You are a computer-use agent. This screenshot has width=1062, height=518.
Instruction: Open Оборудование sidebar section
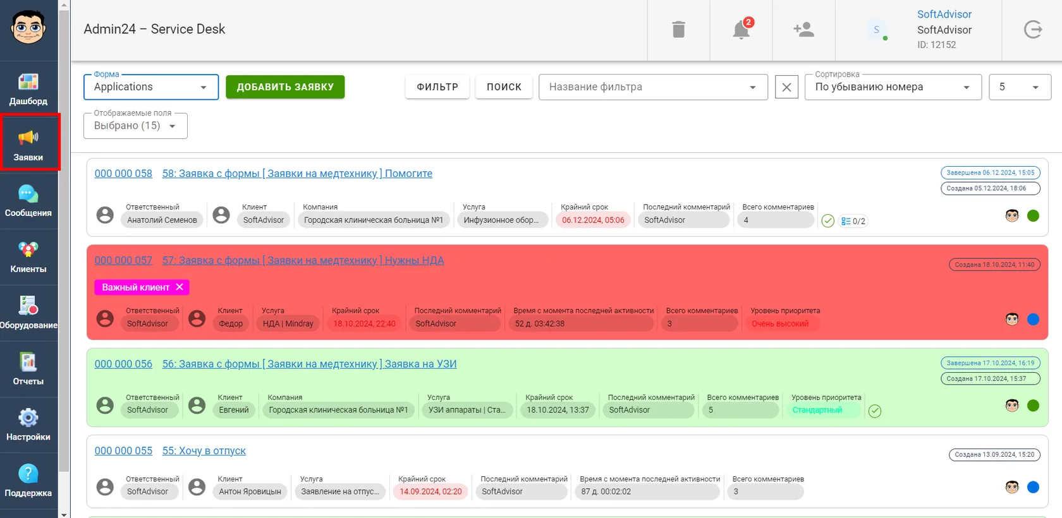pos(28,313)
